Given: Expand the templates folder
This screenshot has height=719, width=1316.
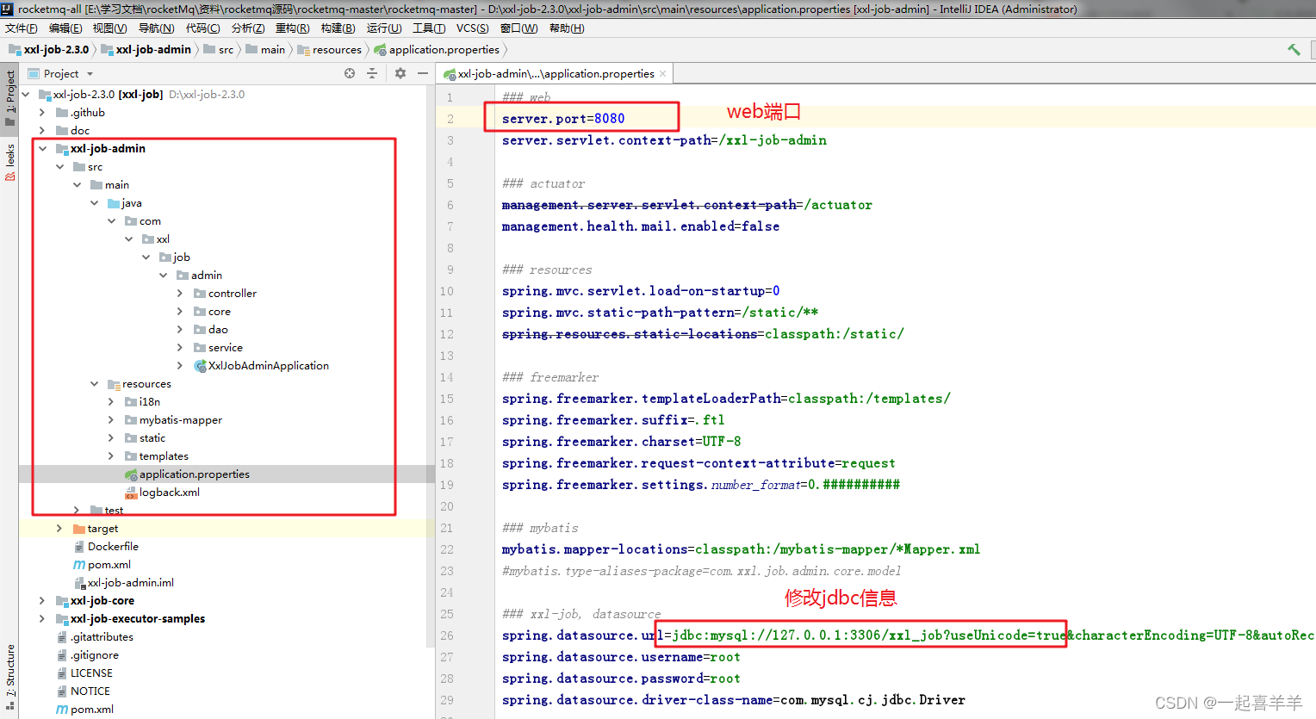Looking at the screenshot, I should (x=111, y=456).
